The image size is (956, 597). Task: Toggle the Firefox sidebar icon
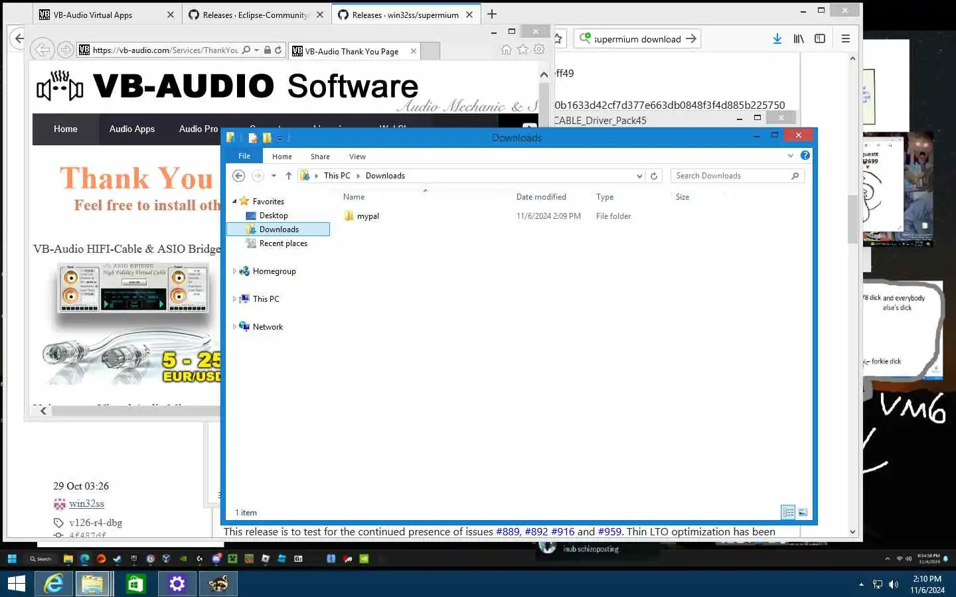tap(820, 38)
